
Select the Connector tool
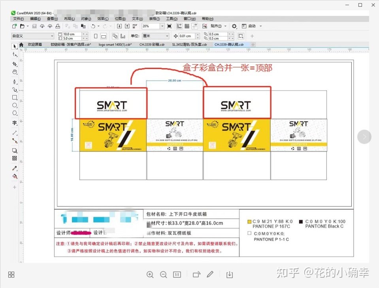click(x=15, y=141)
